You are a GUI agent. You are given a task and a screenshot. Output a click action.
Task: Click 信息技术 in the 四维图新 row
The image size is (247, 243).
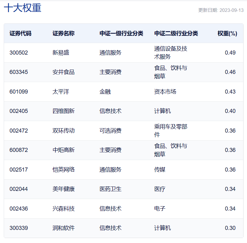tap(110, 111)
